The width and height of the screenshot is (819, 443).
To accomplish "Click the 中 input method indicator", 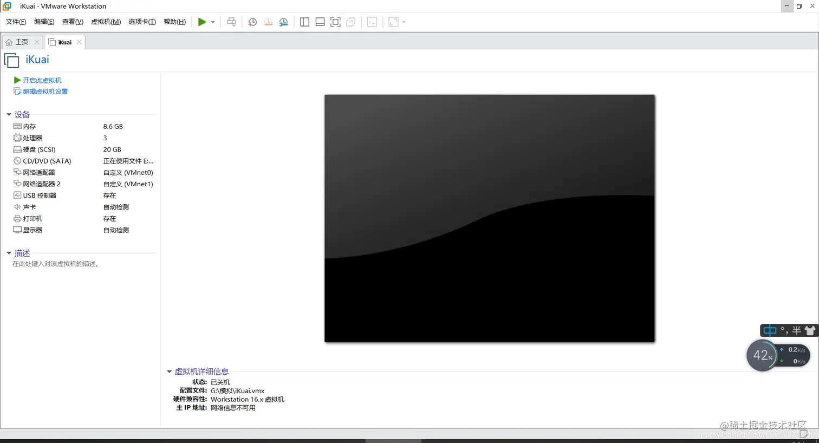I will tap(770, 330).
